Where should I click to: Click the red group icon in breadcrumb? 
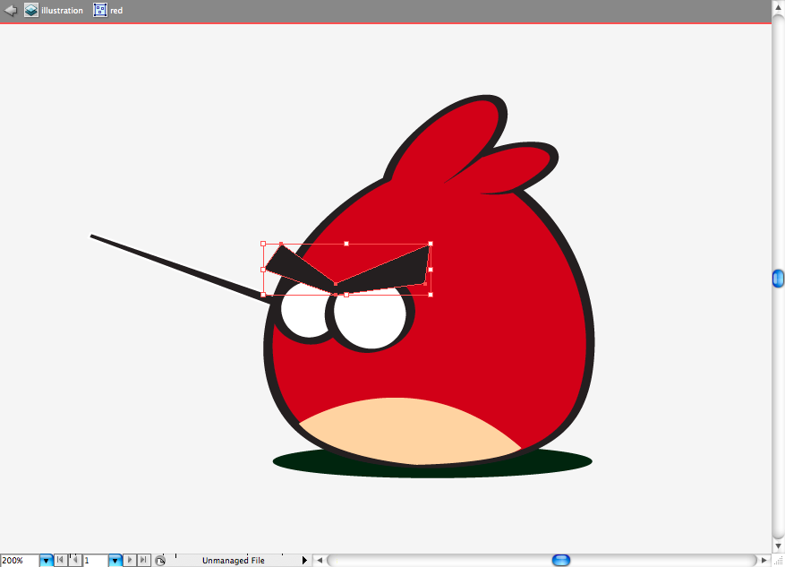point(100,10)
